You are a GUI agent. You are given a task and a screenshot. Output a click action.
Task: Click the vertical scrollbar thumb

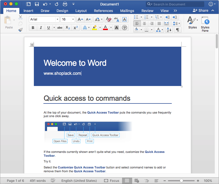pos(217,41)
